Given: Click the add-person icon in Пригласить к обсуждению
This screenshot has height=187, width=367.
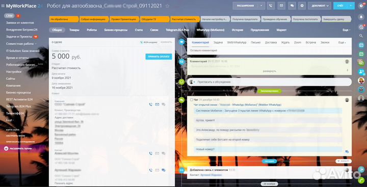Looking at the screenshot, I should pyautogui.click(x=192, y=82).
